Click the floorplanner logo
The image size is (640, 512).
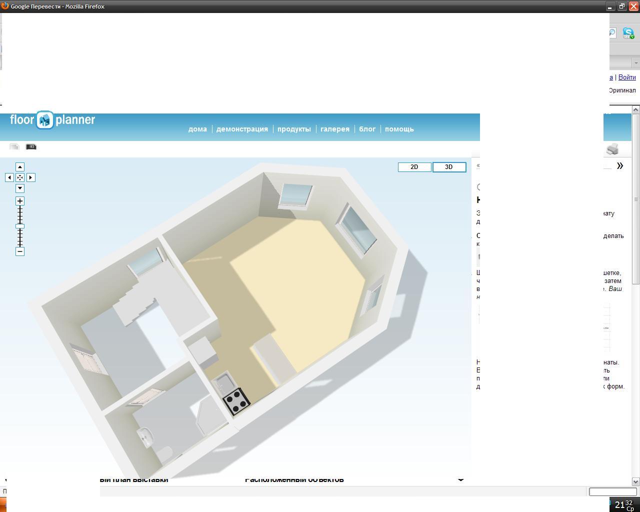[52, 120]
